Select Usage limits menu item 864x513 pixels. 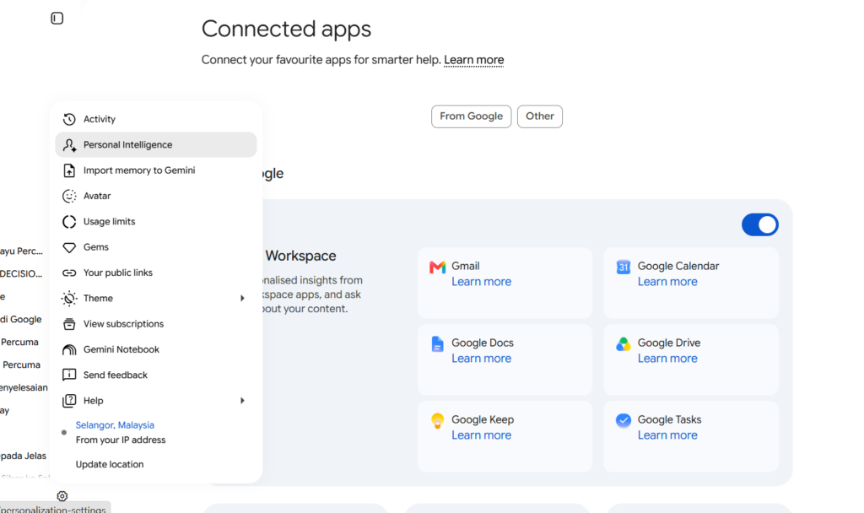click(156, 222)
